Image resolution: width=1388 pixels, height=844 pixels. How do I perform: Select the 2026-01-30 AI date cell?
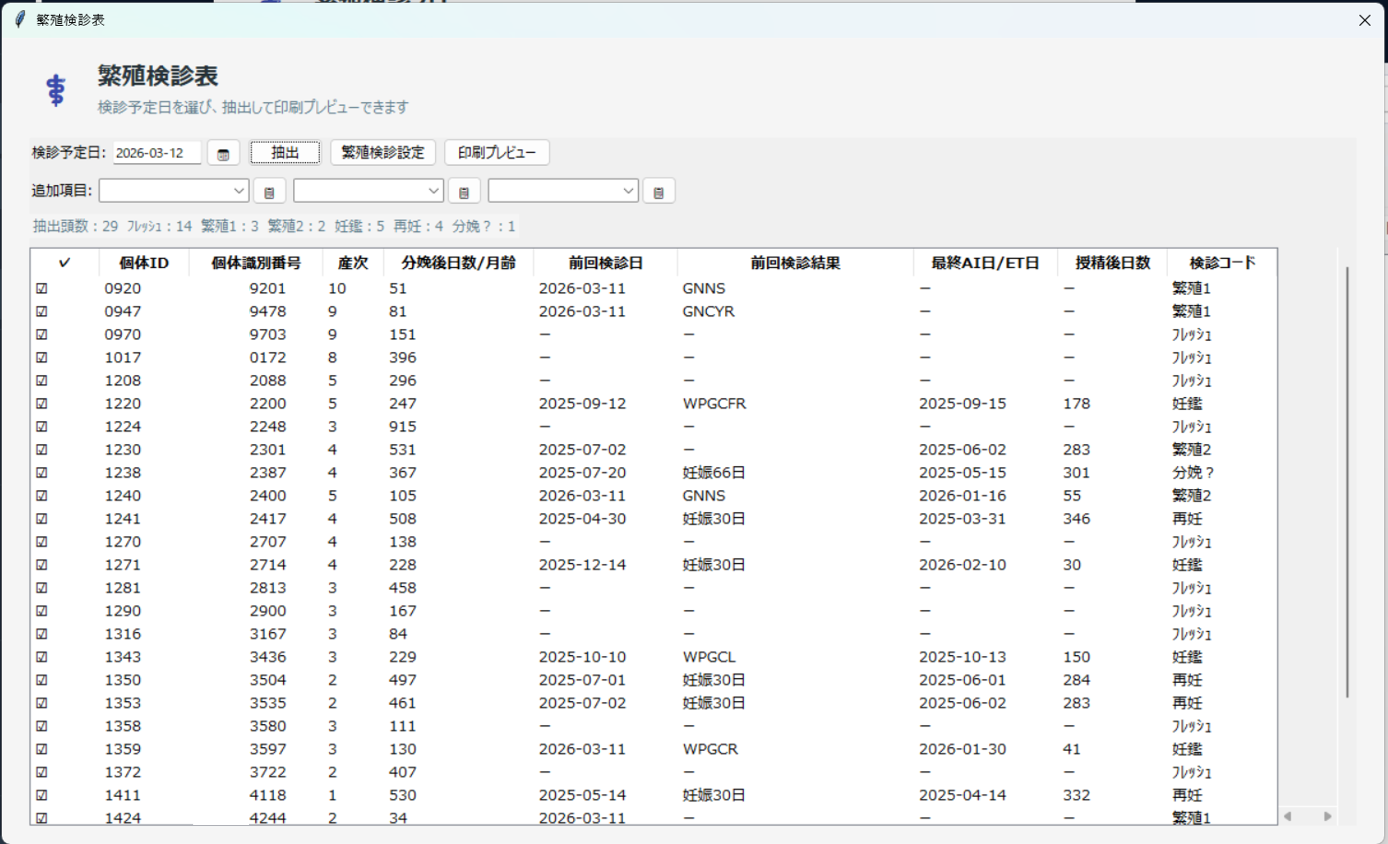963,749
